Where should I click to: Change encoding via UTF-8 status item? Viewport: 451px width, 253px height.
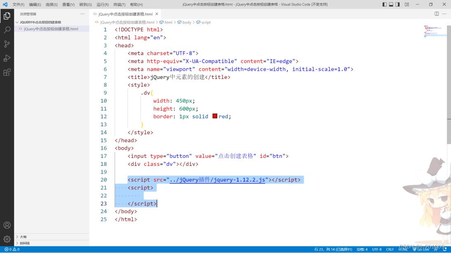[377, 249]
